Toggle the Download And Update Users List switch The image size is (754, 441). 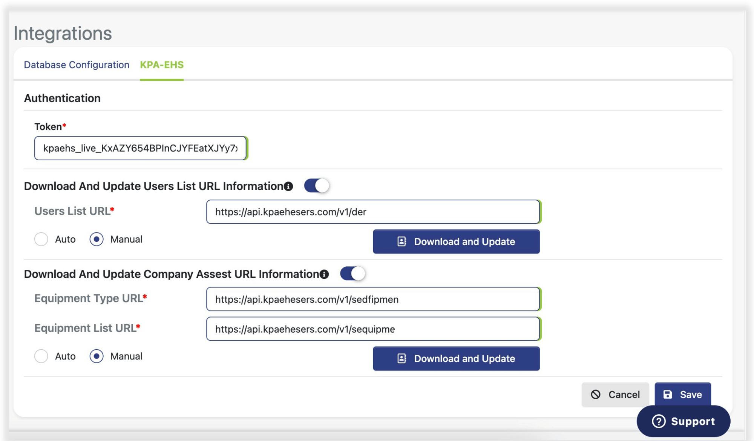(317, 186)
